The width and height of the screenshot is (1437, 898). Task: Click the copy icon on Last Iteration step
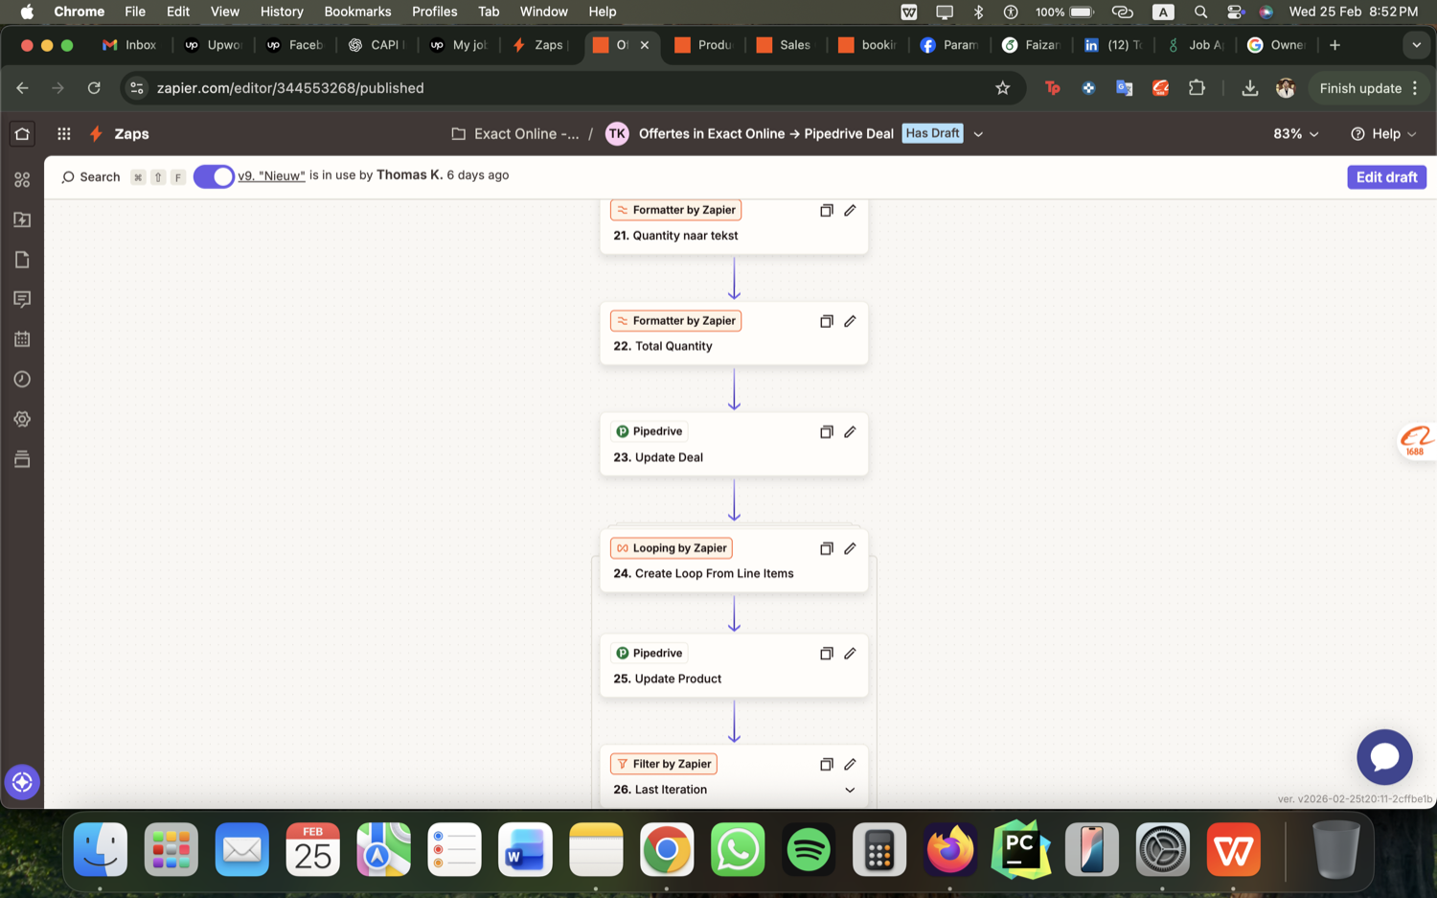[x=826, y=765]
